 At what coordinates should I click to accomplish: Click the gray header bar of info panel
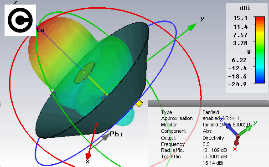tap(208, 104)
